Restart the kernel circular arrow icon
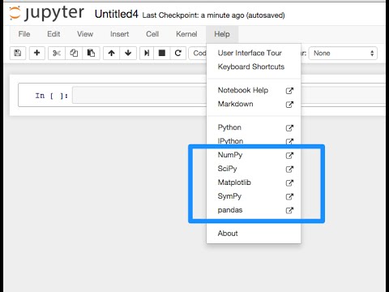The height and width of the screenshot is (292, 389). point(177,53)
